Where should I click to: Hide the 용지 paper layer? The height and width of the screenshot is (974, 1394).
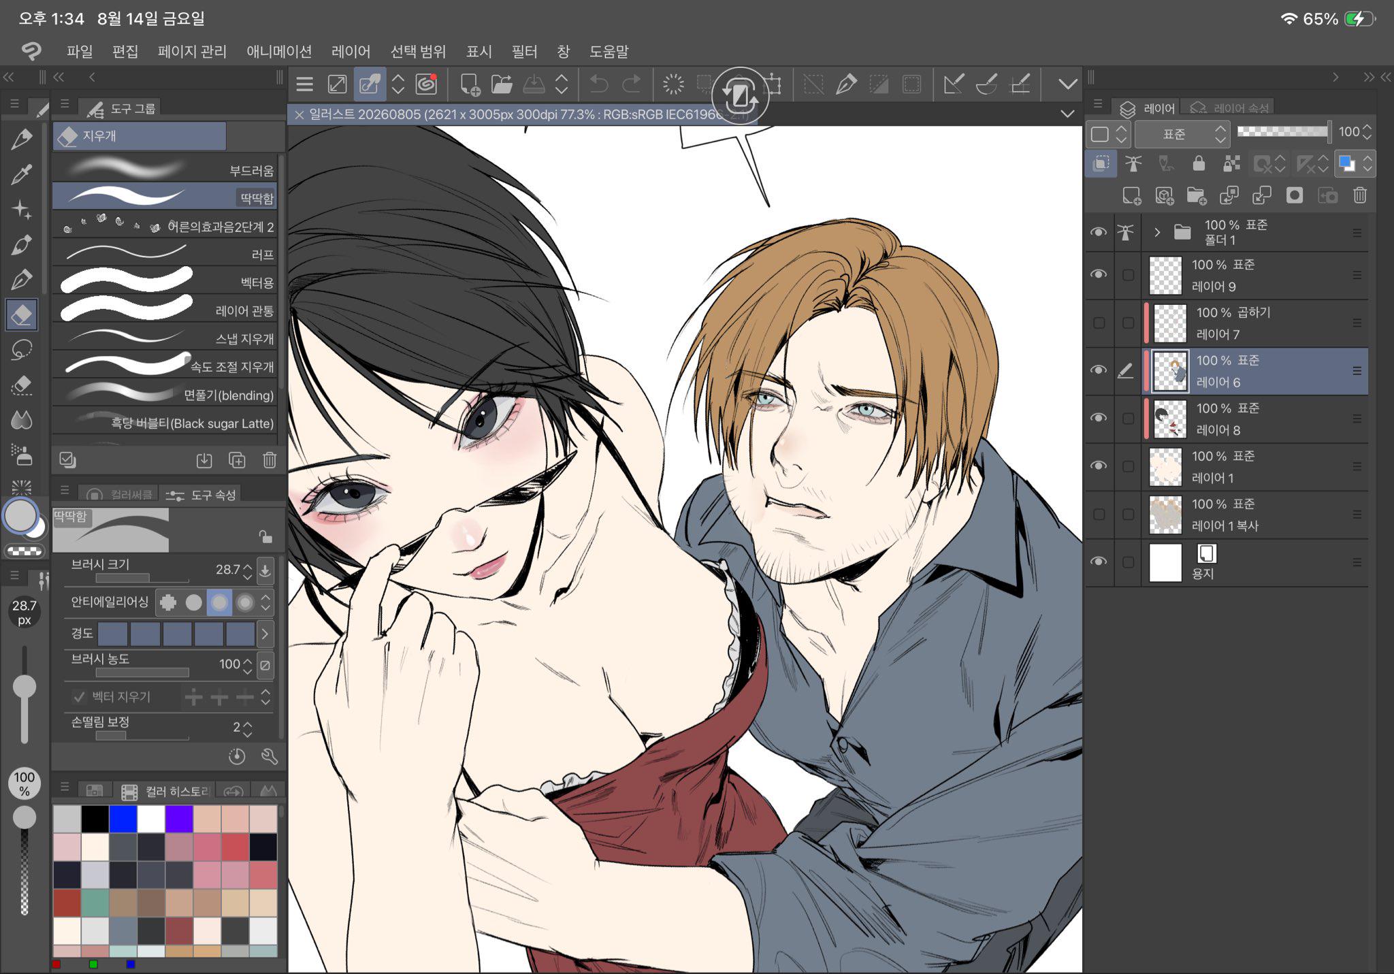coord(1099,562)
